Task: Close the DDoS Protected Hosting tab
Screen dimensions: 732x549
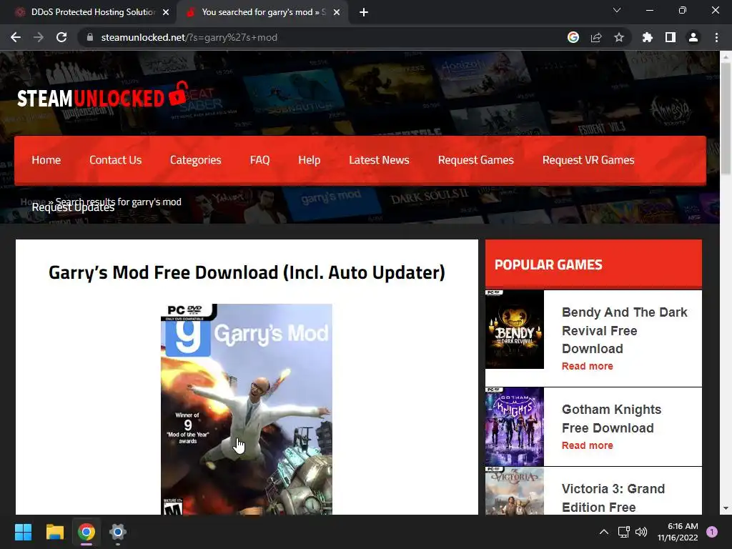Action: [166, 13]
